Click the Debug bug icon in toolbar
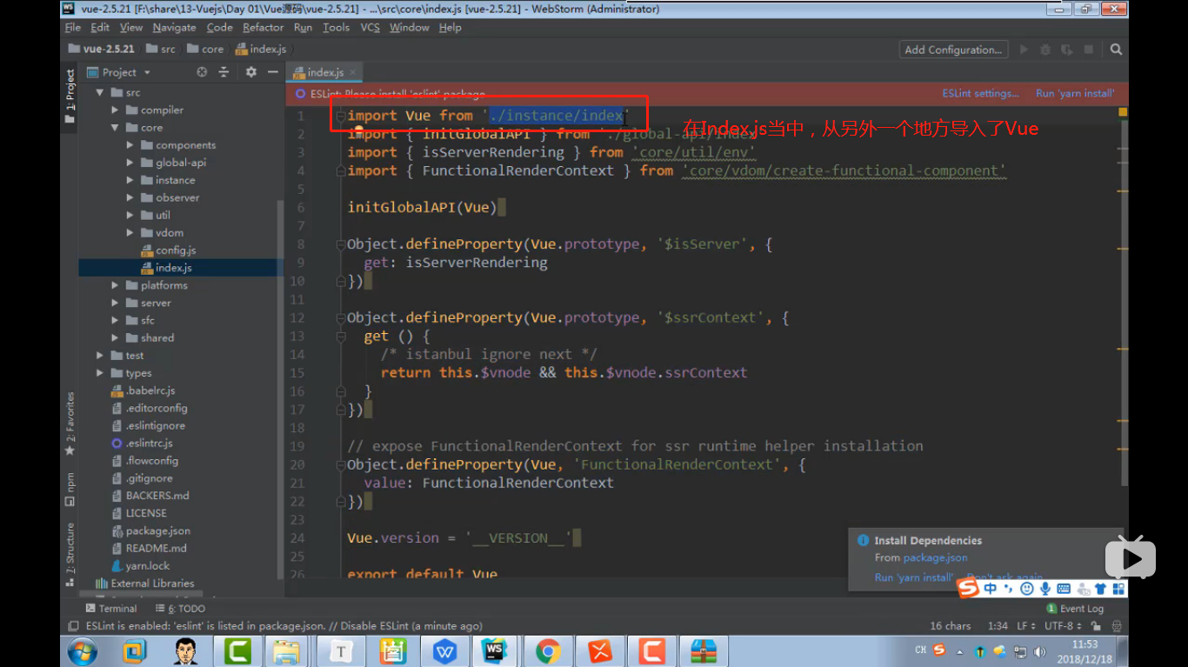The height and width of the screenshot is (667, 1188). [1045, 50]
